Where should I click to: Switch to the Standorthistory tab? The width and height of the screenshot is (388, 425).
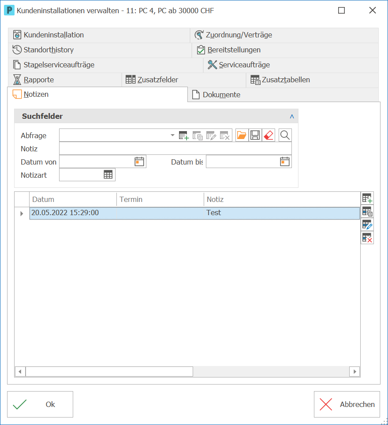pyautogui.click(x=100, y=50)
